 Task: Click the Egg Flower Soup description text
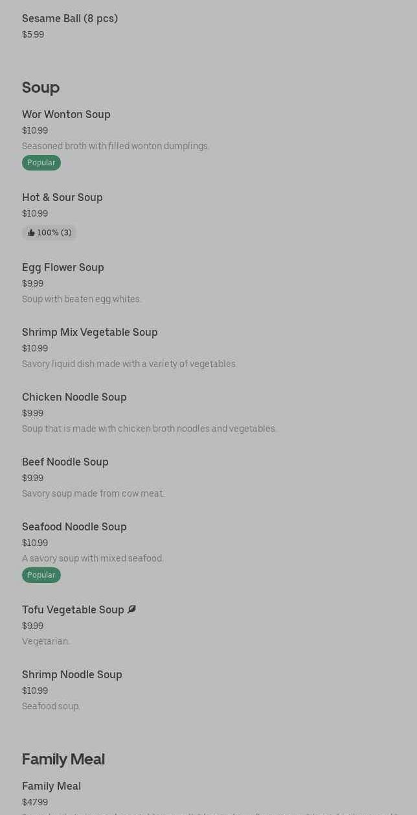82,299
